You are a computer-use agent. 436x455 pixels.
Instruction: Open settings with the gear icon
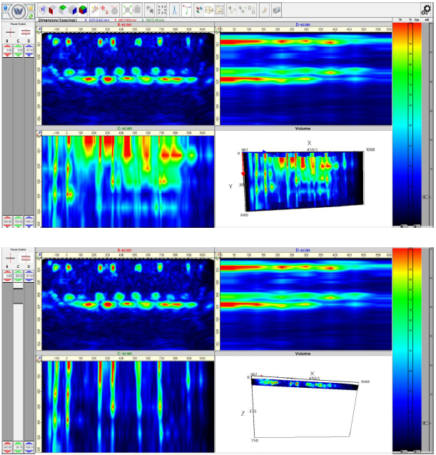(426, 9)
